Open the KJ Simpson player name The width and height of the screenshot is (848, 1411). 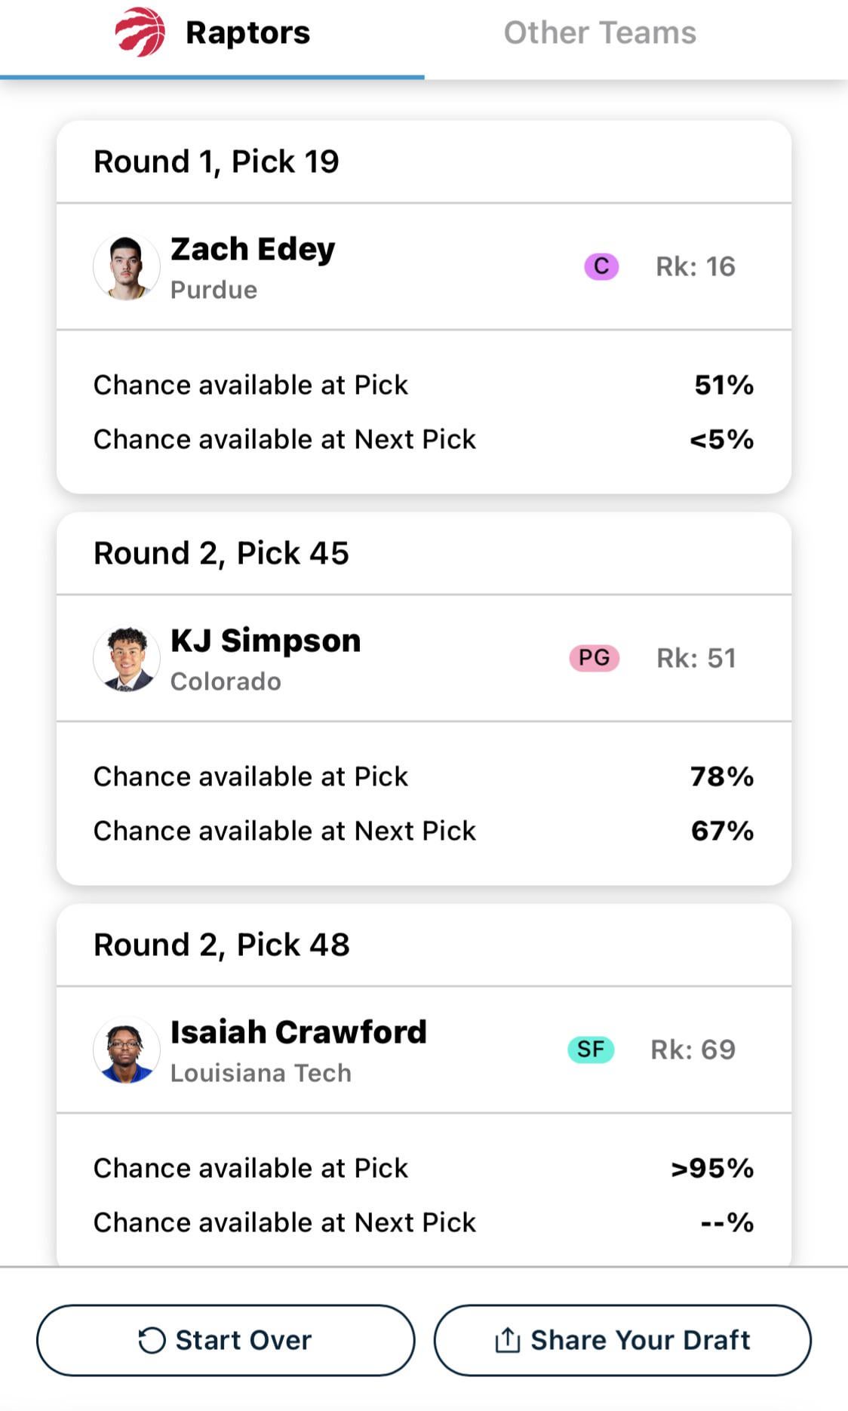266,641
